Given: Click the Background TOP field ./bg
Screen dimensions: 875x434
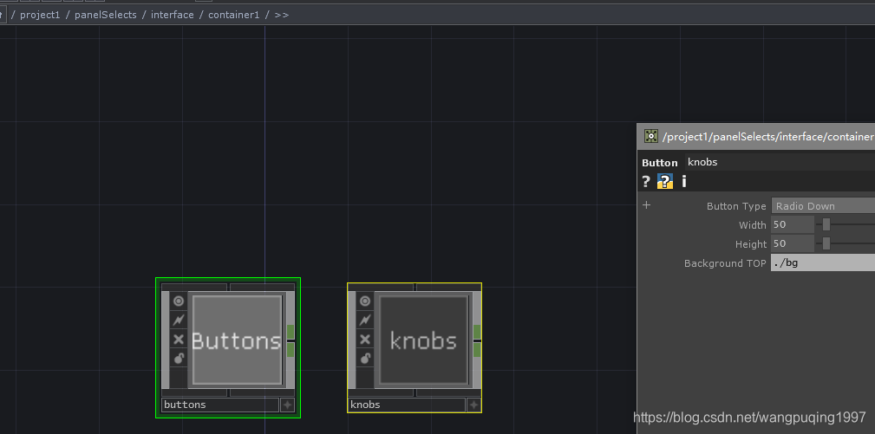Looking at the screenshot, I should pos(823,263).
